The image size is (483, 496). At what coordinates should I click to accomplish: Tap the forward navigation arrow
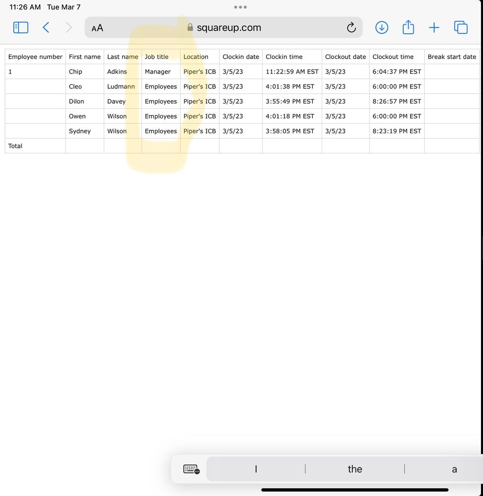click(69, 28)
